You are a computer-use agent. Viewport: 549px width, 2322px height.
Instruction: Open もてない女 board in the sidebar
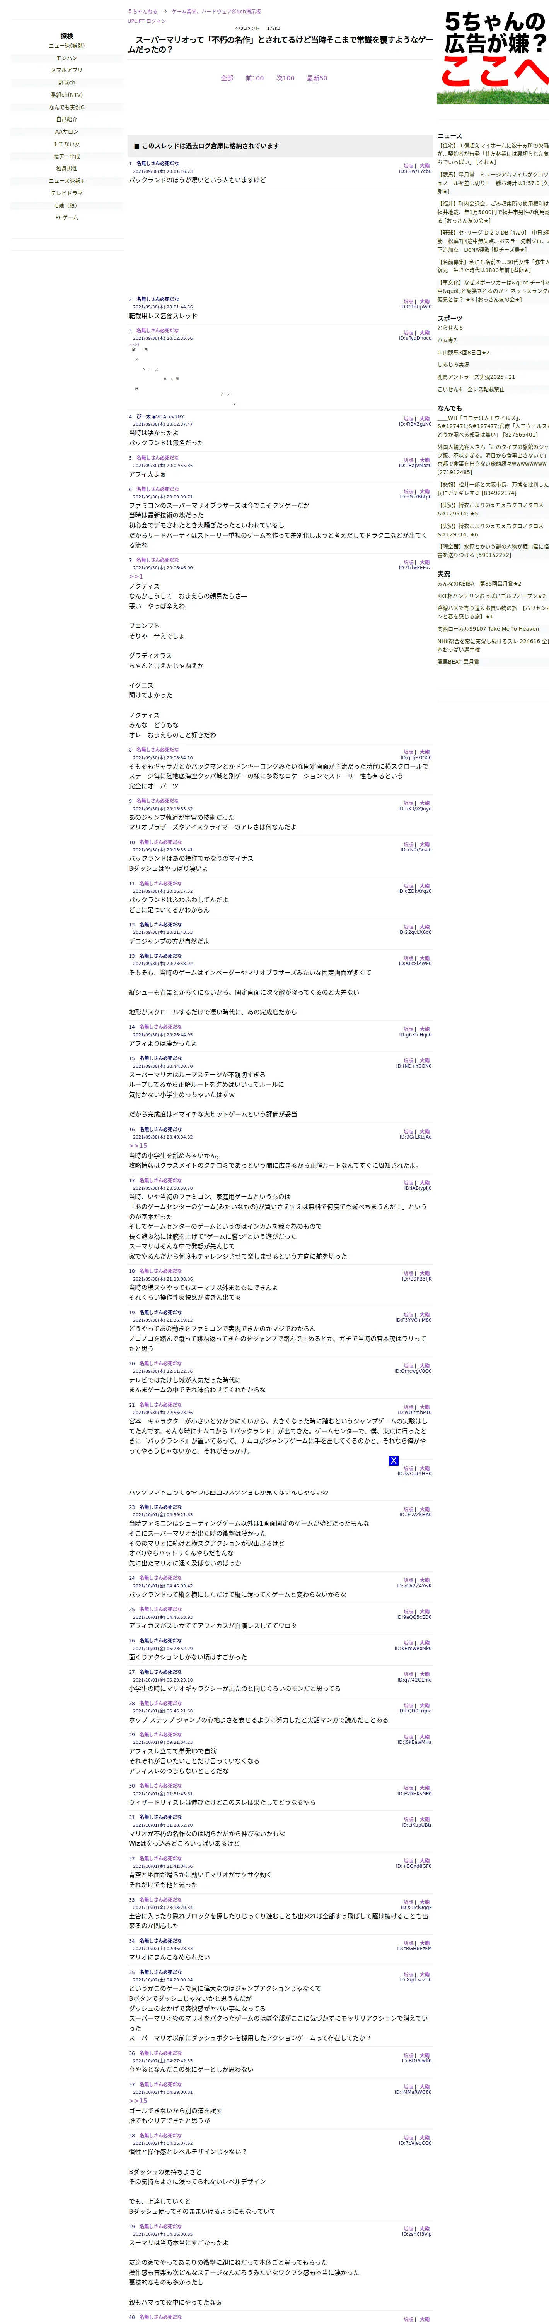click(66, 144)
